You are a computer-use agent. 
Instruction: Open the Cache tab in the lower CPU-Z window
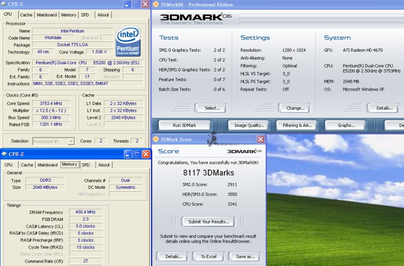pos(27,165)
